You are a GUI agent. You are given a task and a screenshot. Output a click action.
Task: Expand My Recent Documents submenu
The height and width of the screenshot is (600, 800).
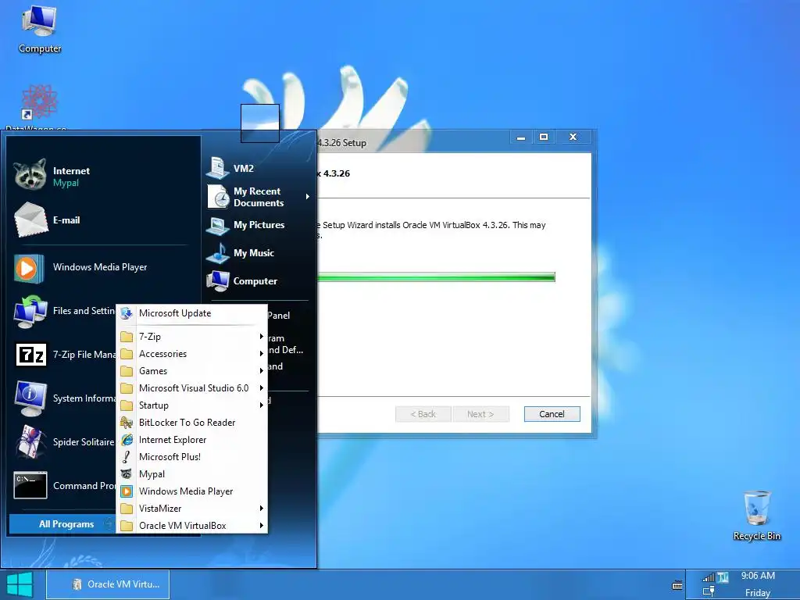coord(259,197)
